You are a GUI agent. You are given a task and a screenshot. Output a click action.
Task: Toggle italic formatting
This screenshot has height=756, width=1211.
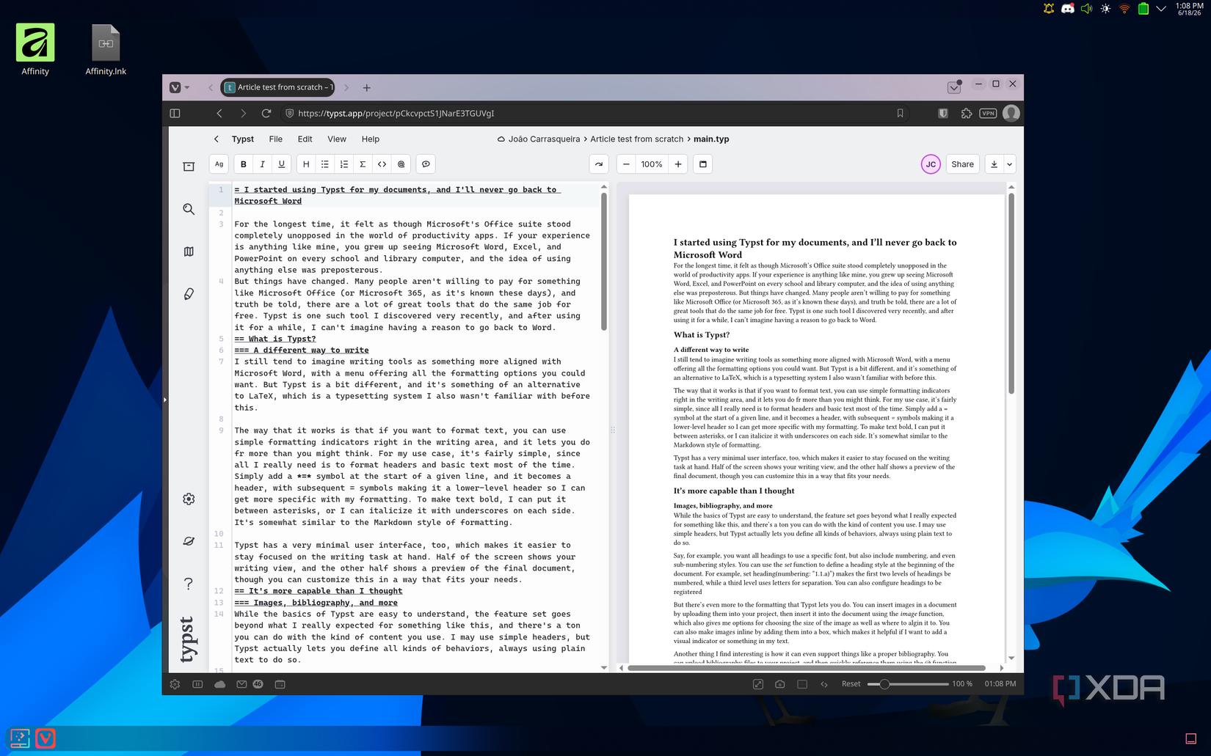pyautogui.click(x=262, y=164)
